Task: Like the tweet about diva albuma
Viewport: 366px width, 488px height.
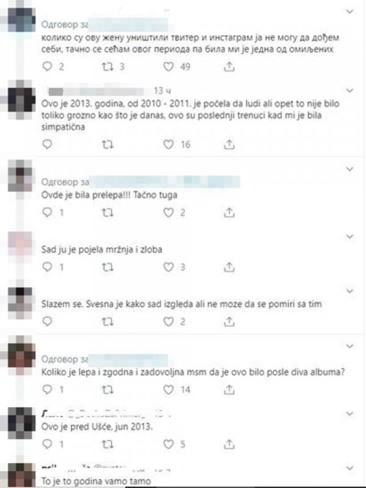Action: (168, 390)
